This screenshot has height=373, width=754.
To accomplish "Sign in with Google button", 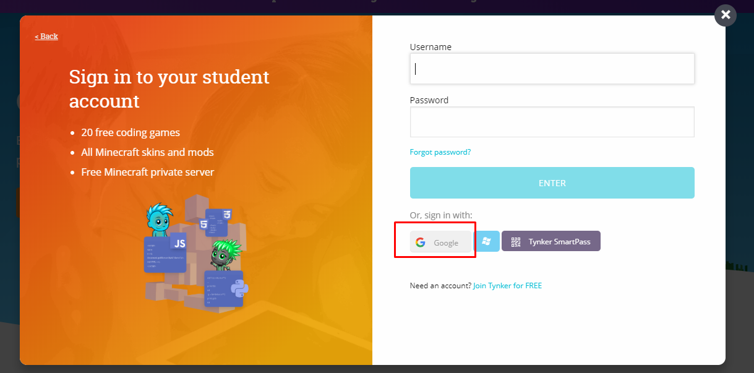I will [440, 242].
